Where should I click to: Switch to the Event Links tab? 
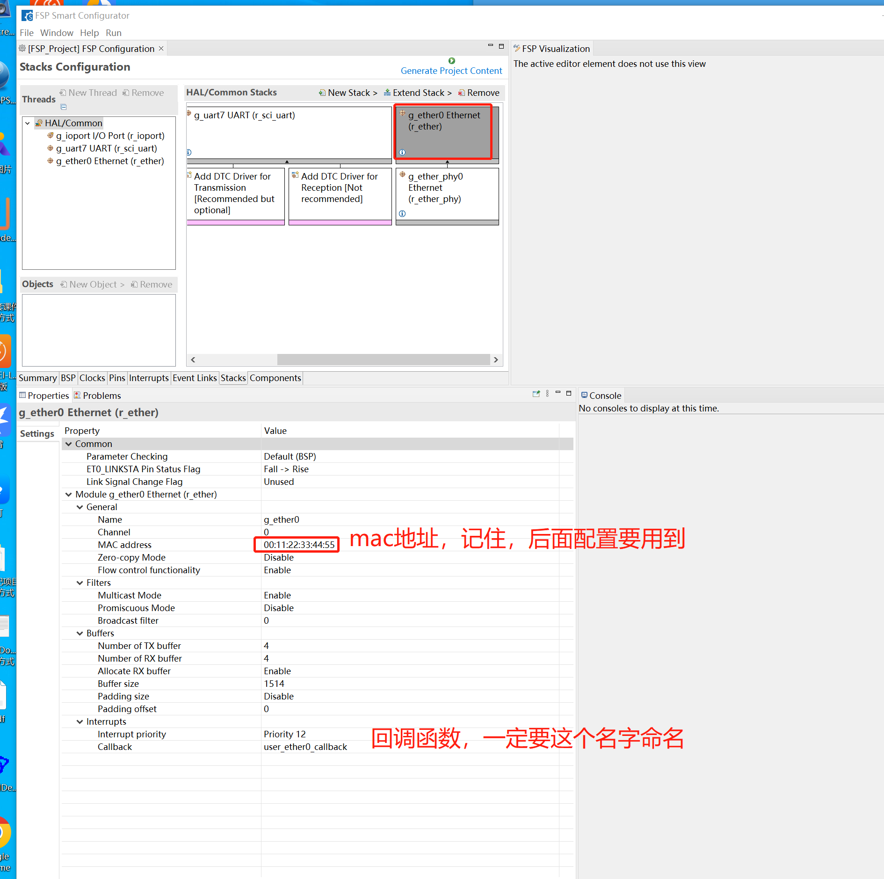pos(195,378)
